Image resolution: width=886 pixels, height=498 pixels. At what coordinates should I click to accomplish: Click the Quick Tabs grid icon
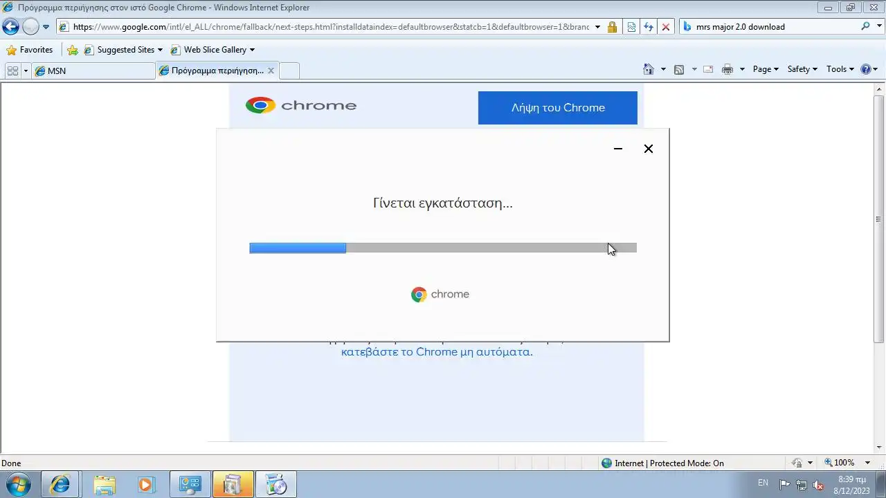pos(12,71)
